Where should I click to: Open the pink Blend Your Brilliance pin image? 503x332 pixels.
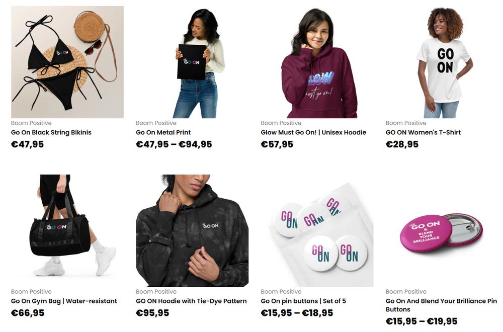point(442,230)
